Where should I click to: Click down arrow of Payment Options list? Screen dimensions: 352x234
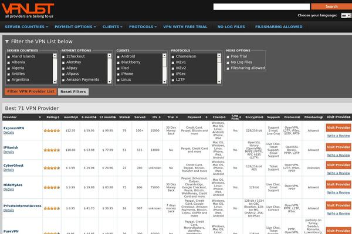pyautogui.click(x=110, y=82)
